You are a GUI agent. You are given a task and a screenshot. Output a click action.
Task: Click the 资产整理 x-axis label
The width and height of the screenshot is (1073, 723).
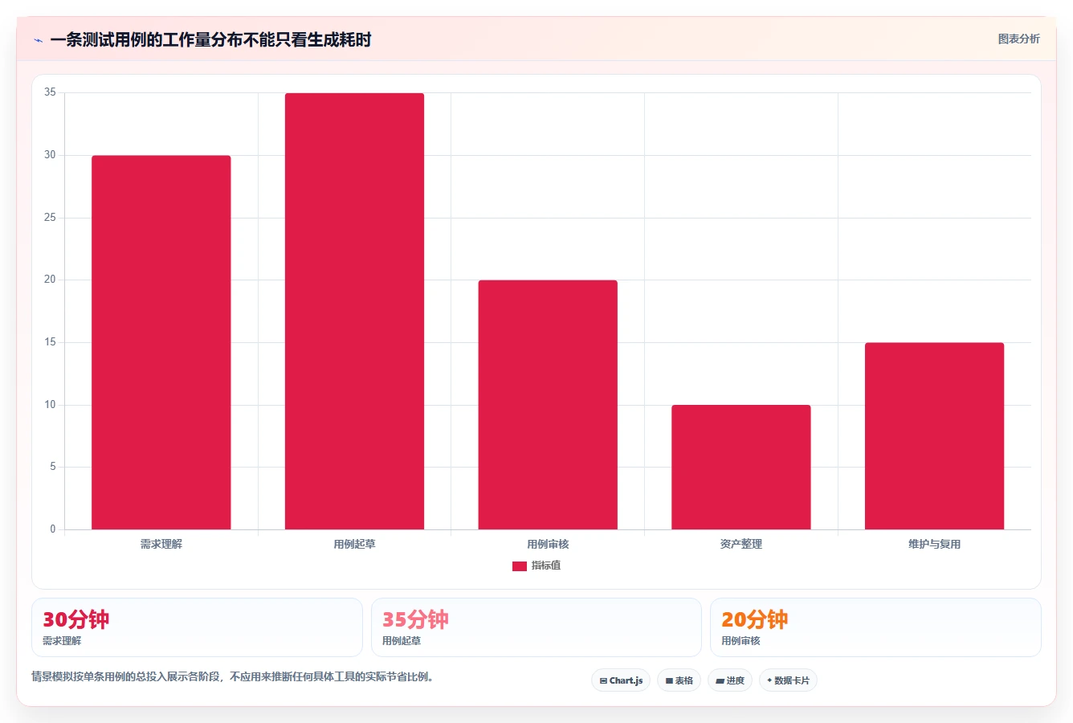click(740, 544)
